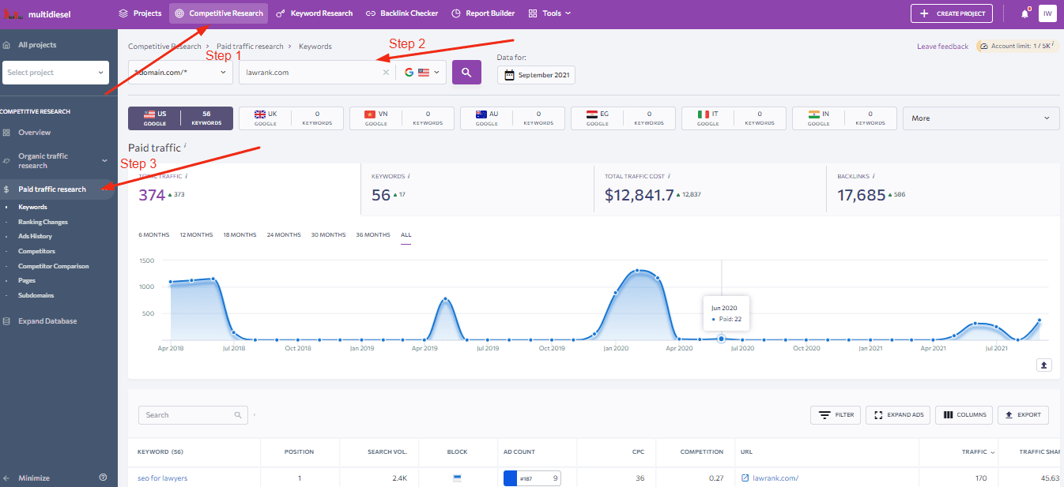Click the chart export upload icon
This screenshot has width=1064, height=487.
pyautogui.click(x=1044, y=365)
